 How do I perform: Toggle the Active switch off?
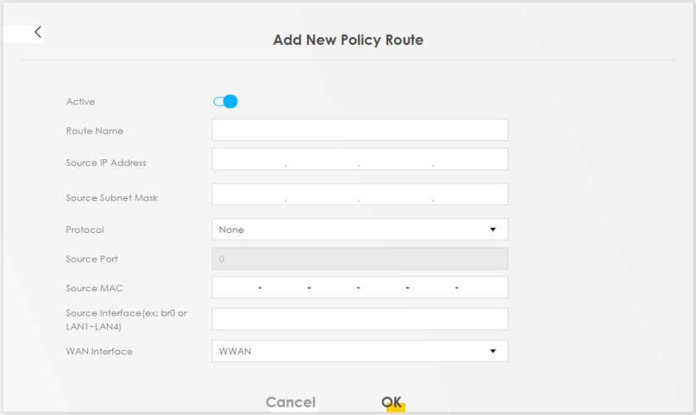tap(226, 102)
